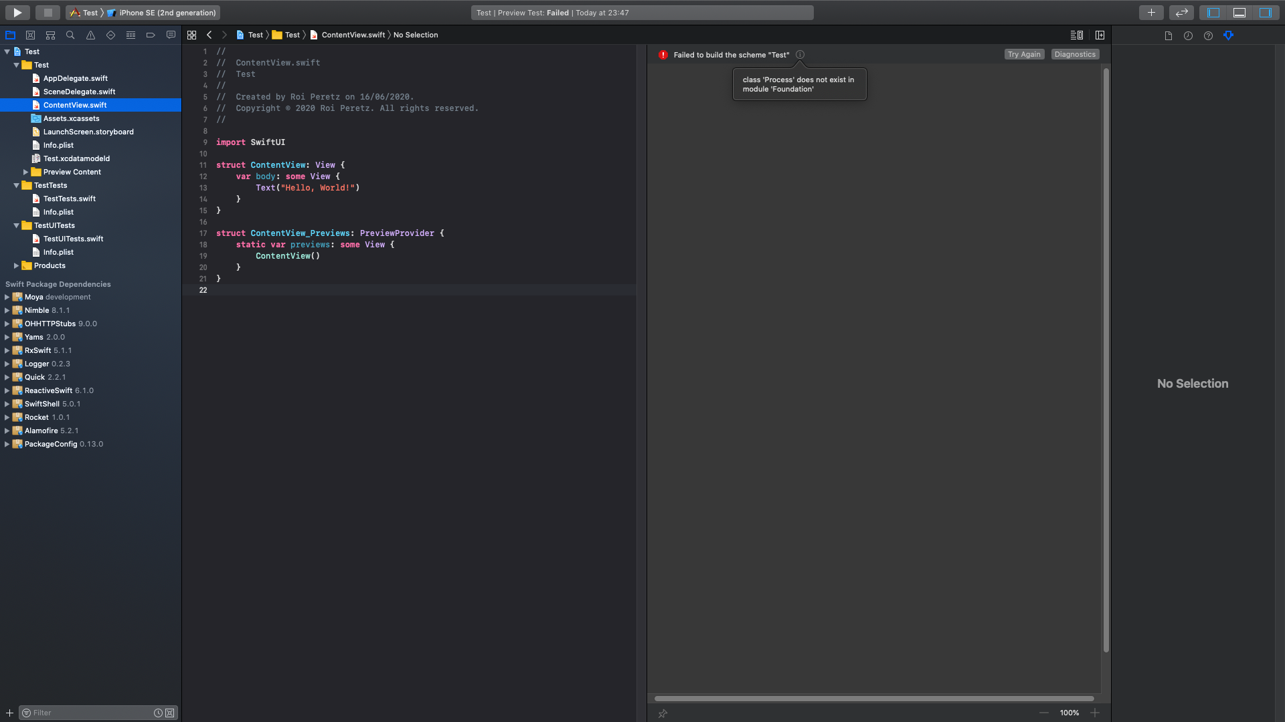This screenshot has width=1285, height=722.
Task: Click the Library plus button
Action: click(x=1151, y=12)
